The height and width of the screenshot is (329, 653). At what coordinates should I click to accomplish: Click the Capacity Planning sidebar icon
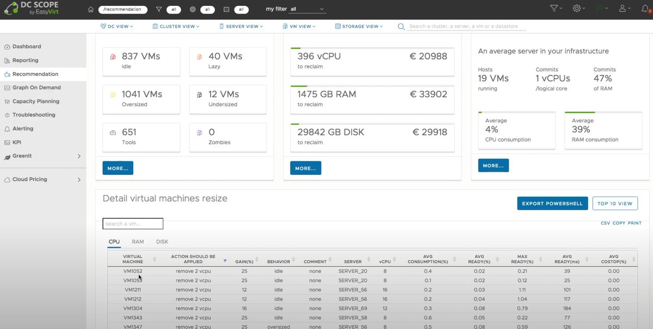pos(7,102)
